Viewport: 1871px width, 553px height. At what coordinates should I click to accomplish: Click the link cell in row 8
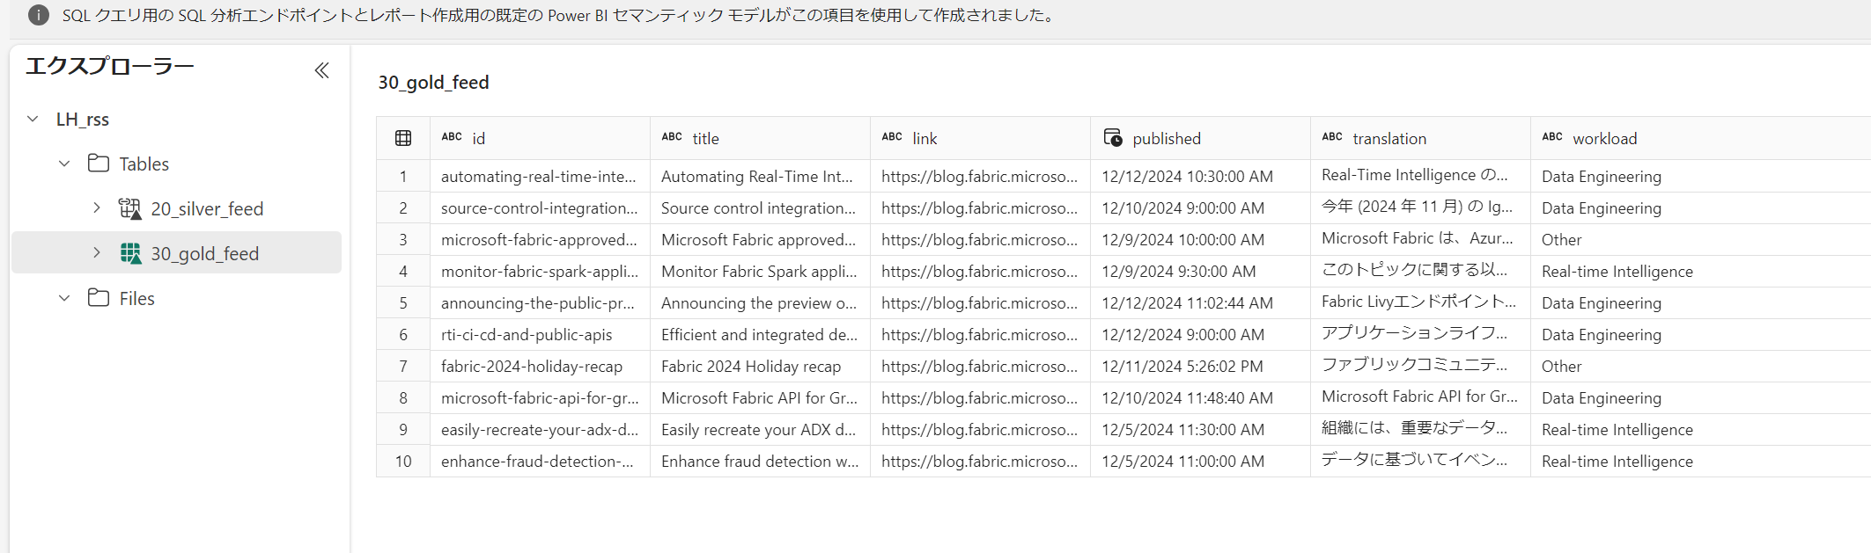[979, 398]
